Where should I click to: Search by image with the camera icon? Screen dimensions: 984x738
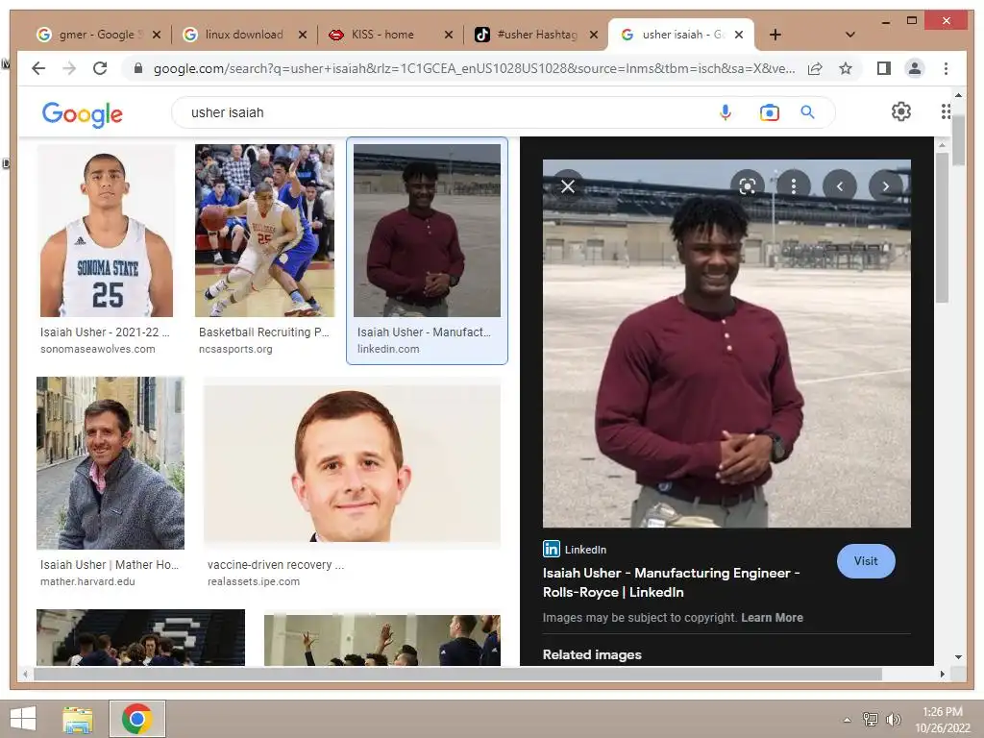[770, 112]
